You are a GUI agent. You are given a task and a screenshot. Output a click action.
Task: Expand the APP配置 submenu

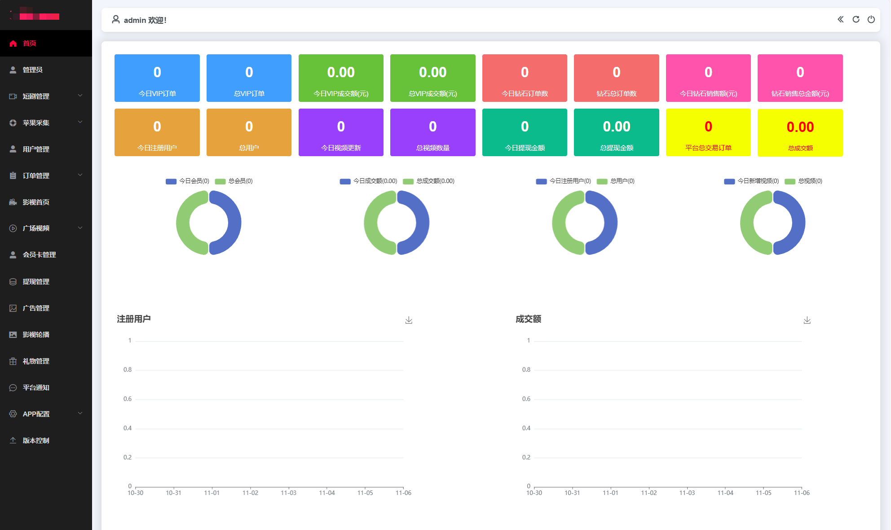(x=36, y=414)
